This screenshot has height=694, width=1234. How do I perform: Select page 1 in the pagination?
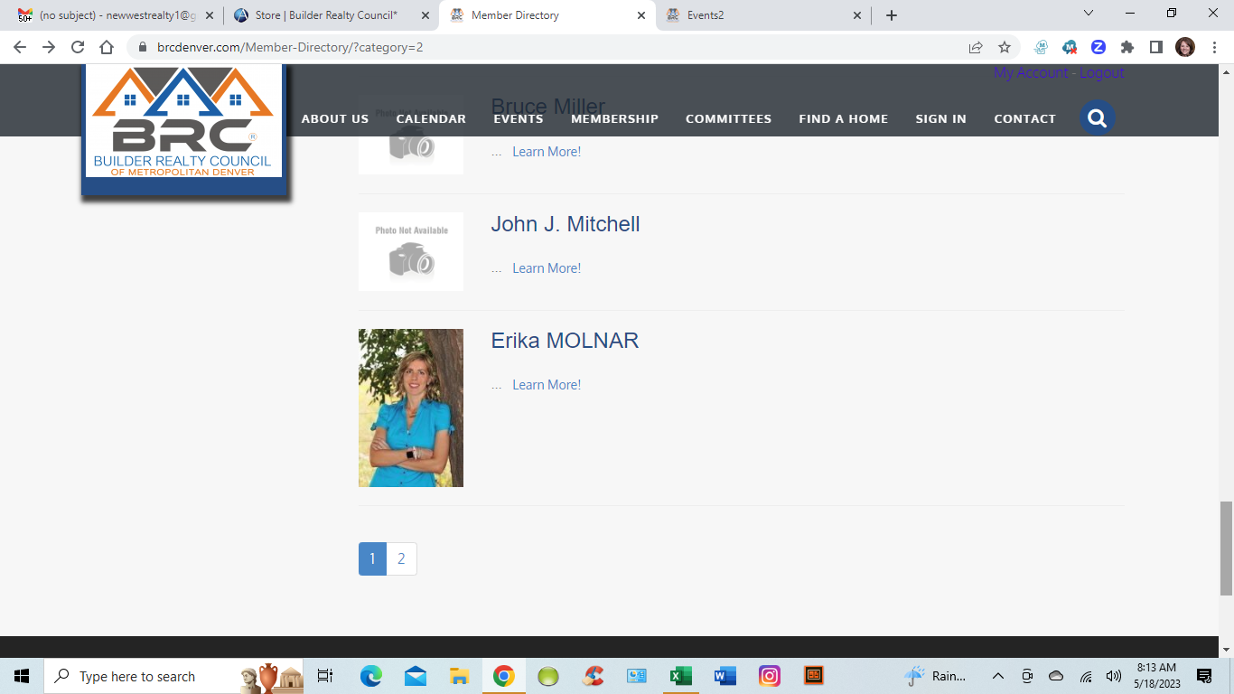[372, 558]
